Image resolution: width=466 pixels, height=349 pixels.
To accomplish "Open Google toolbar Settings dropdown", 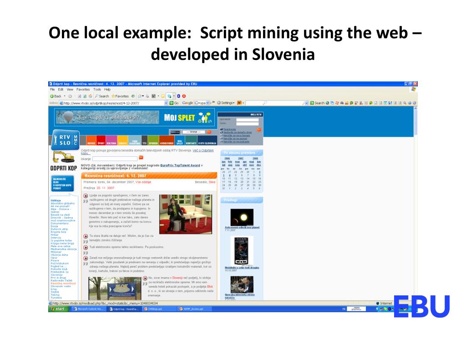I will coord(226,103).
